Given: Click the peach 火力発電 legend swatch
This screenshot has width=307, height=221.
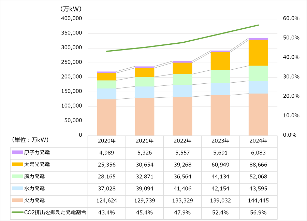Looking at the screenshot, I should coord(17,201).
